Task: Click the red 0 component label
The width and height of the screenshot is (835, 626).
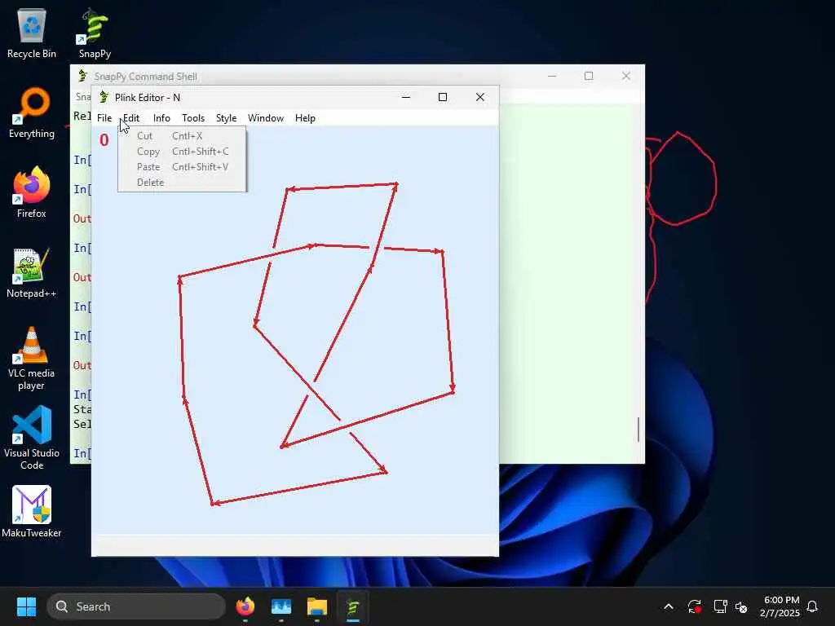Action: pyautogui.click(x=104, y=140)
